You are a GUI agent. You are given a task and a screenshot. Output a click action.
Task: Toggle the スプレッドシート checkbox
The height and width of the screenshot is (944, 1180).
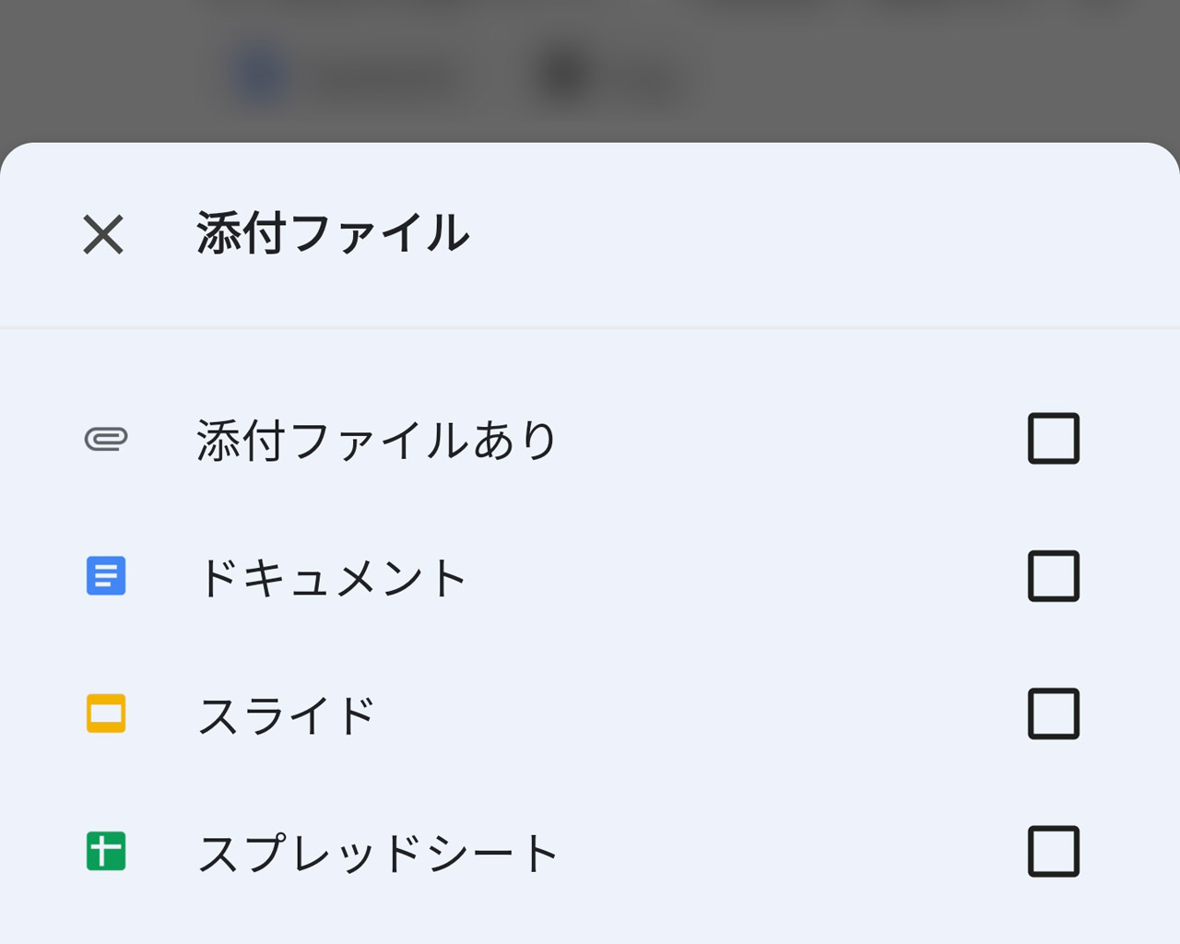tap(1054, 851)
